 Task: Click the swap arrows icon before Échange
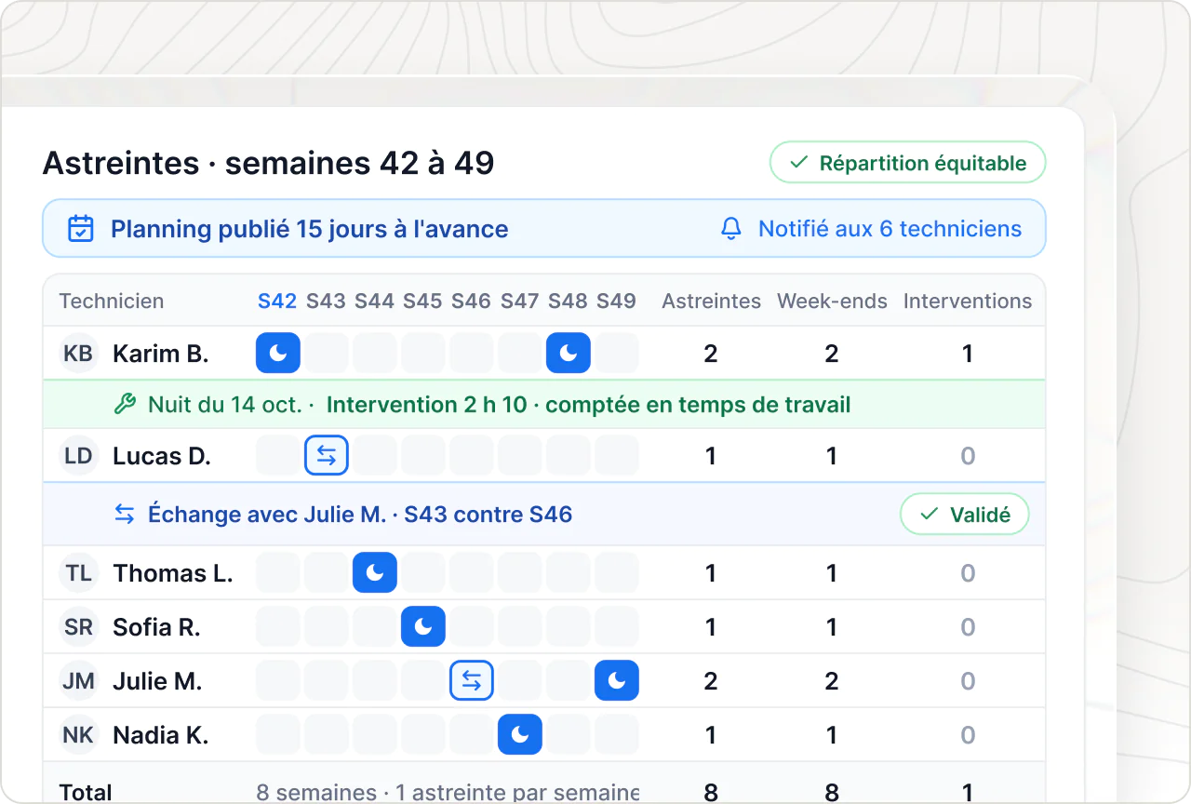(125, 515)
